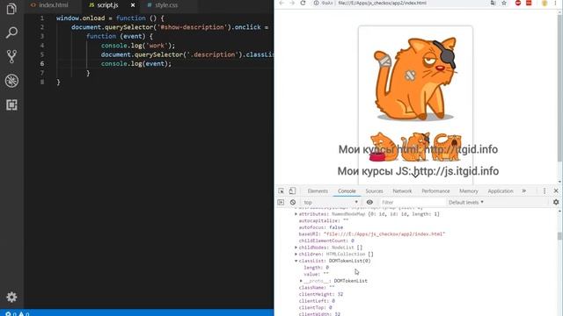Open DevTools customize three-dot menu
Image resolution: width=563 pixels, height=316 pixels.
(545, 191)
